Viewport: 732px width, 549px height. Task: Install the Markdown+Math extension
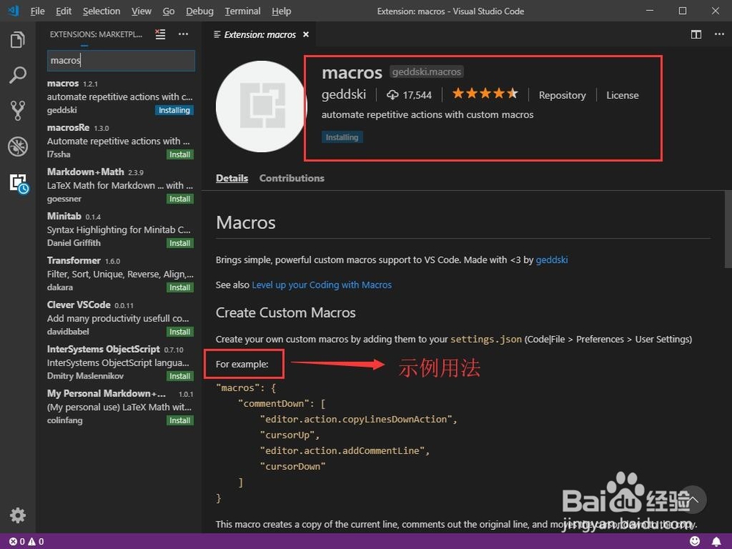click(180, 199)
